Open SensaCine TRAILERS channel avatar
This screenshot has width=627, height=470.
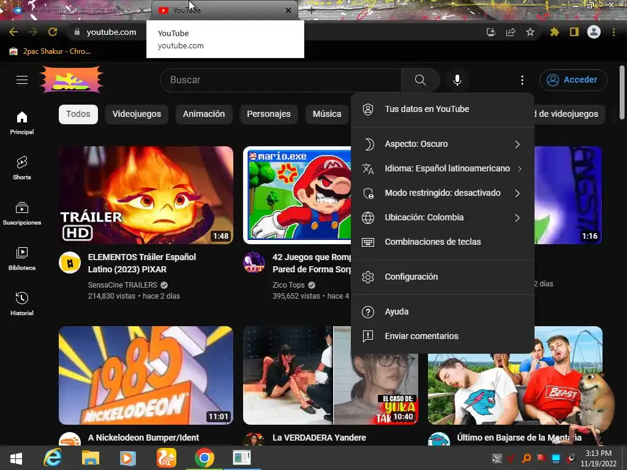point(70,263)
